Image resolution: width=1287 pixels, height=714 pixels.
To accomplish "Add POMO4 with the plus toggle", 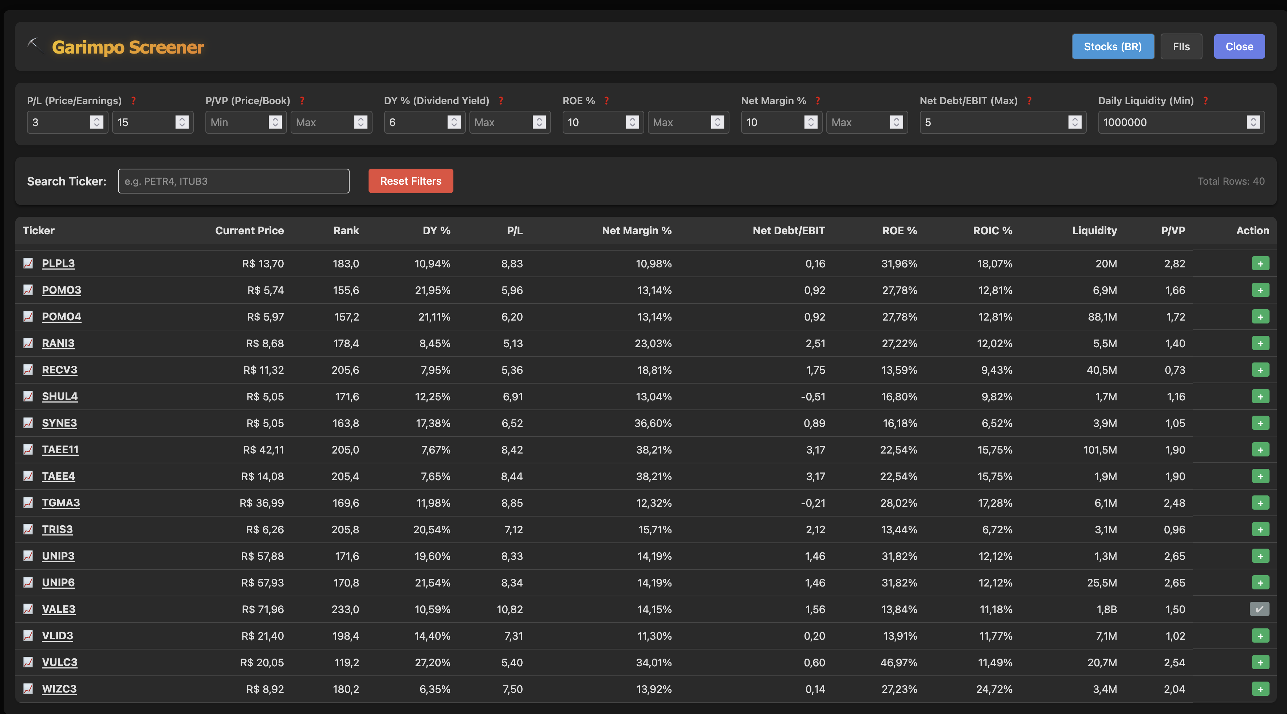I will coord(1260,317).
